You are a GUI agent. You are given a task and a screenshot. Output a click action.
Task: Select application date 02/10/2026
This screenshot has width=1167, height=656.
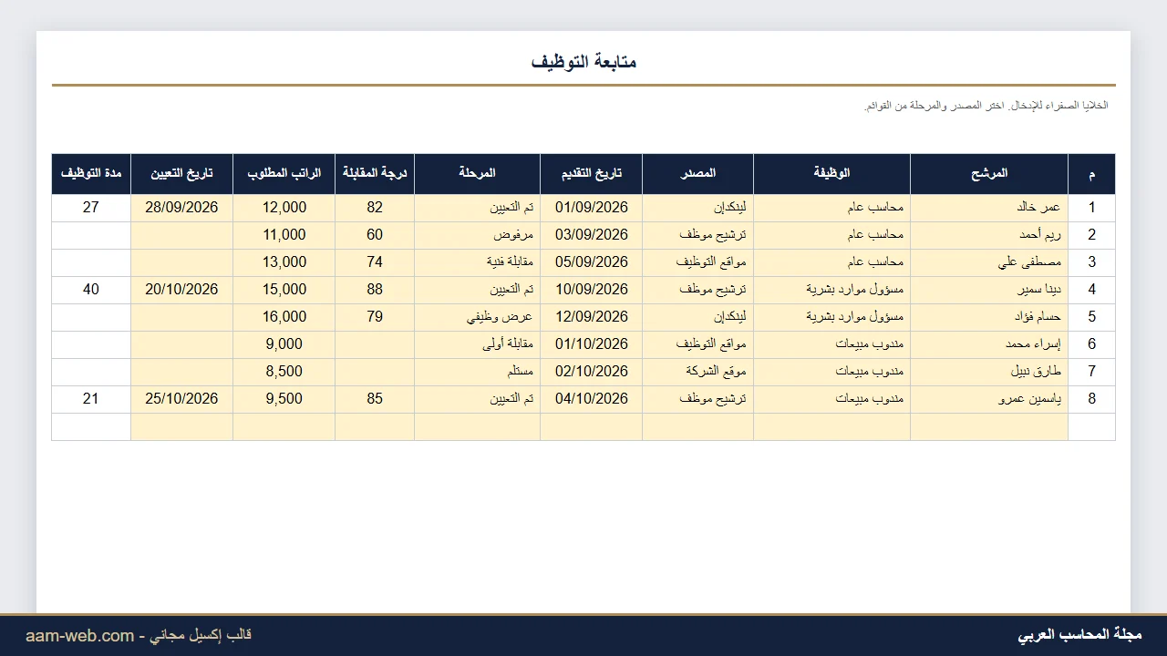[592, 372]
